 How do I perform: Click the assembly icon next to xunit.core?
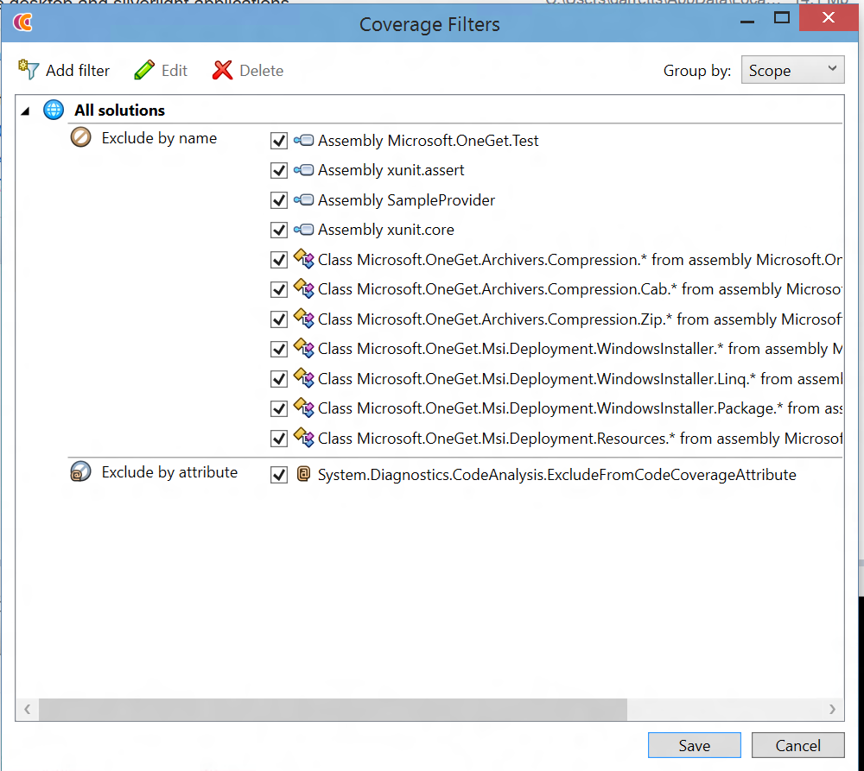[303, 230]
